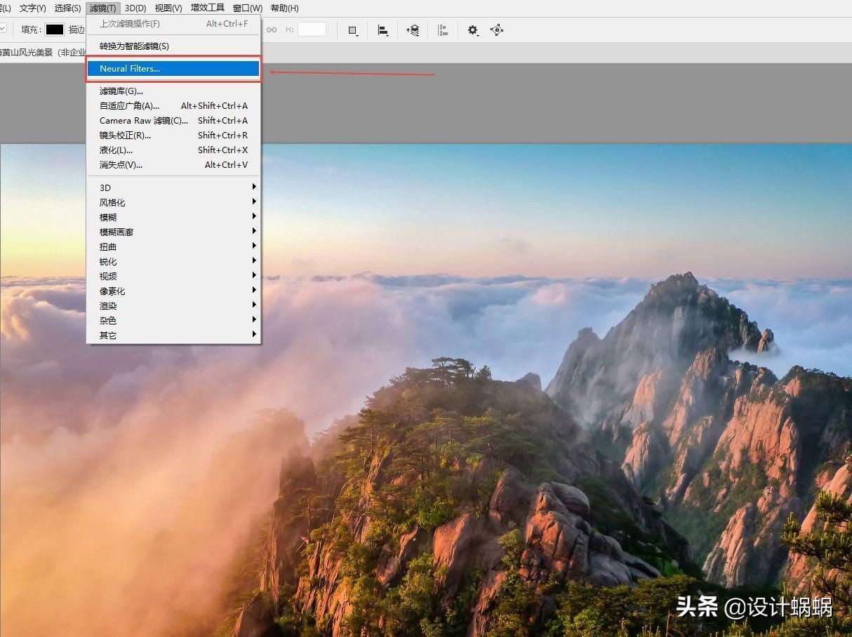
Task: Open the path operations icon in options bar
Action: pos(353,29)
